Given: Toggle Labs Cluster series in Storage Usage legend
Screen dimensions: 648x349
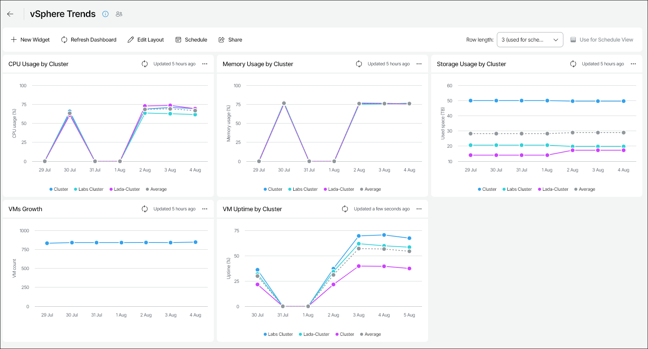Looking at the screenshot, I should (x=517, y=189).
